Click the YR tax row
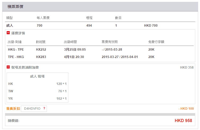The width and height of the screenshot is (200, 130). 37,99
